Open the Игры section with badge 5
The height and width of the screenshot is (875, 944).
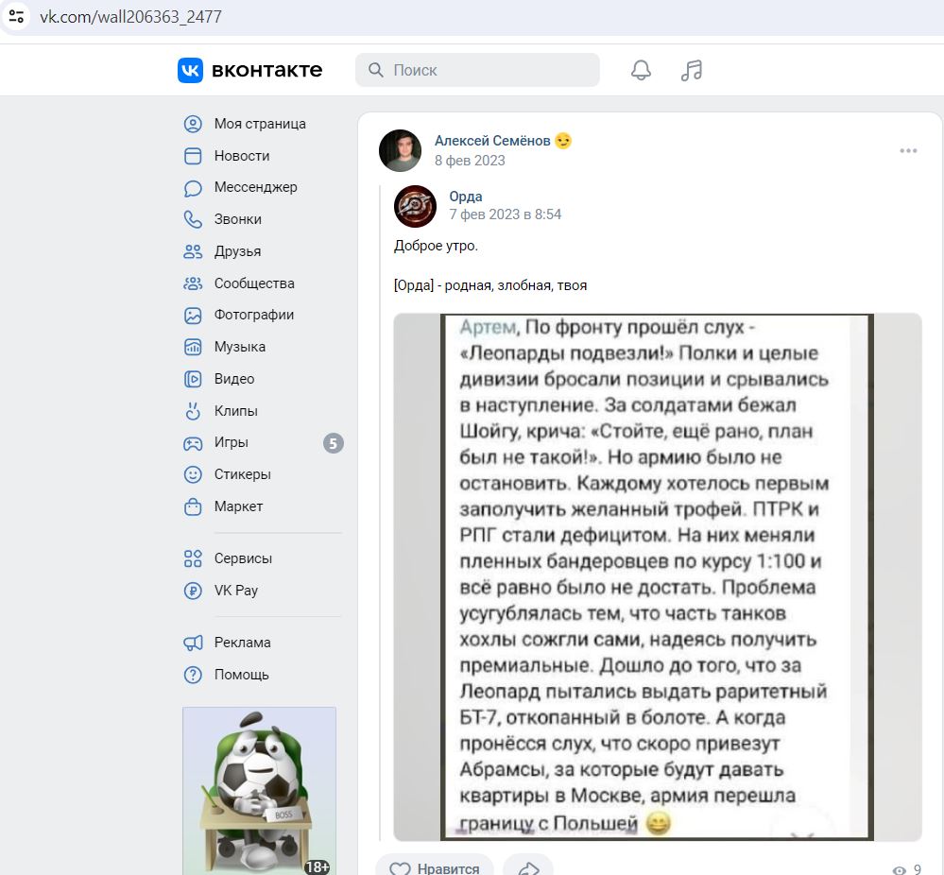263,442
